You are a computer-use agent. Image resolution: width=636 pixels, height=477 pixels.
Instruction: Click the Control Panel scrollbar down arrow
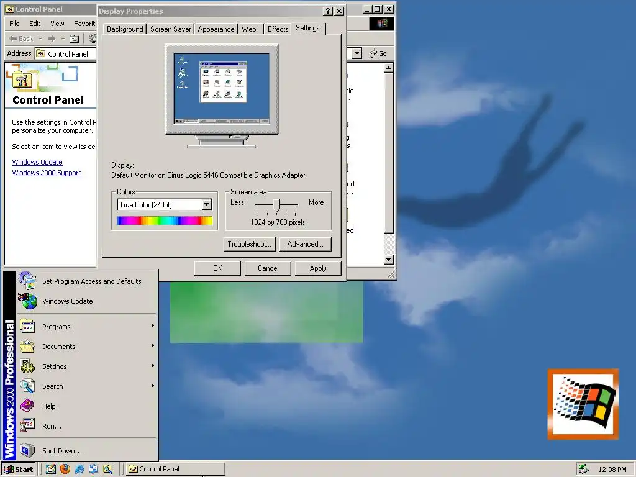[x=389, y=260]
